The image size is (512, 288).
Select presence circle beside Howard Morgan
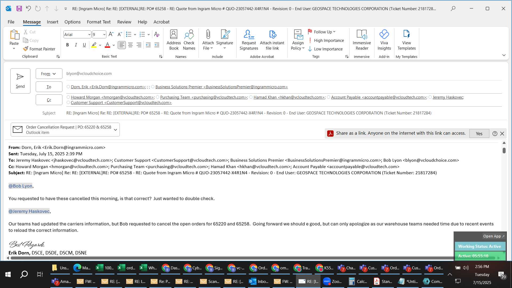coord(68,97)
